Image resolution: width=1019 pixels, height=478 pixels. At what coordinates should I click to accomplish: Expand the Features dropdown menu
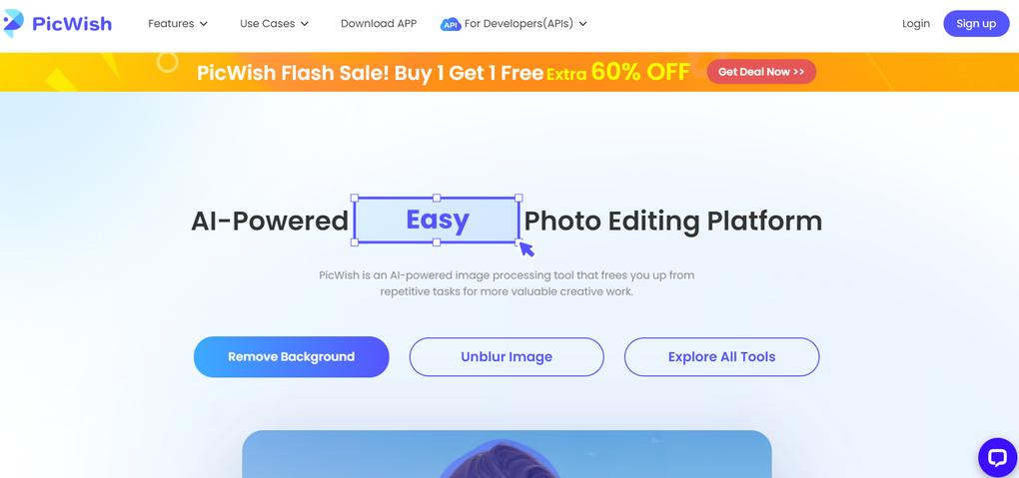pyautogui.click(x=178, y=24)
